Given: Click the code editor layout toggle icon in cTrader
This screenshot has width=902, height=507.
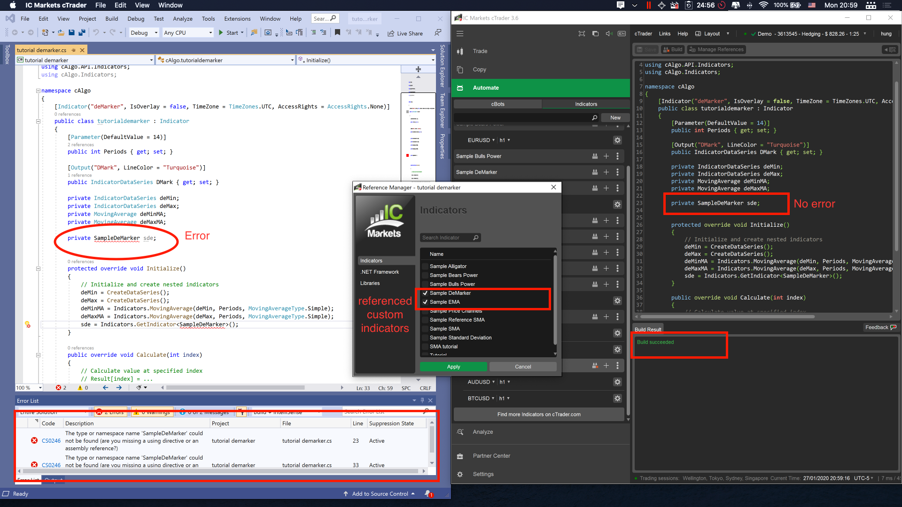Looking at the screenshot, I should (x=890, y=49).
